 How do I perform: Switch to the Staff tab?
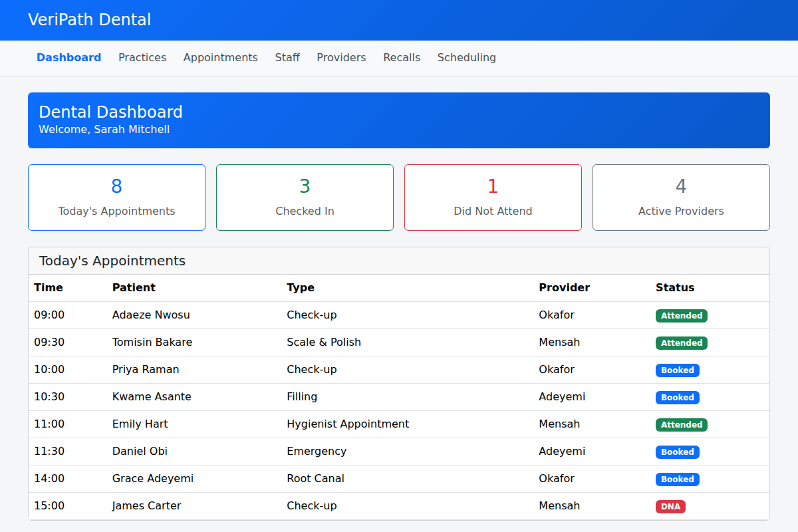point(287,58)
